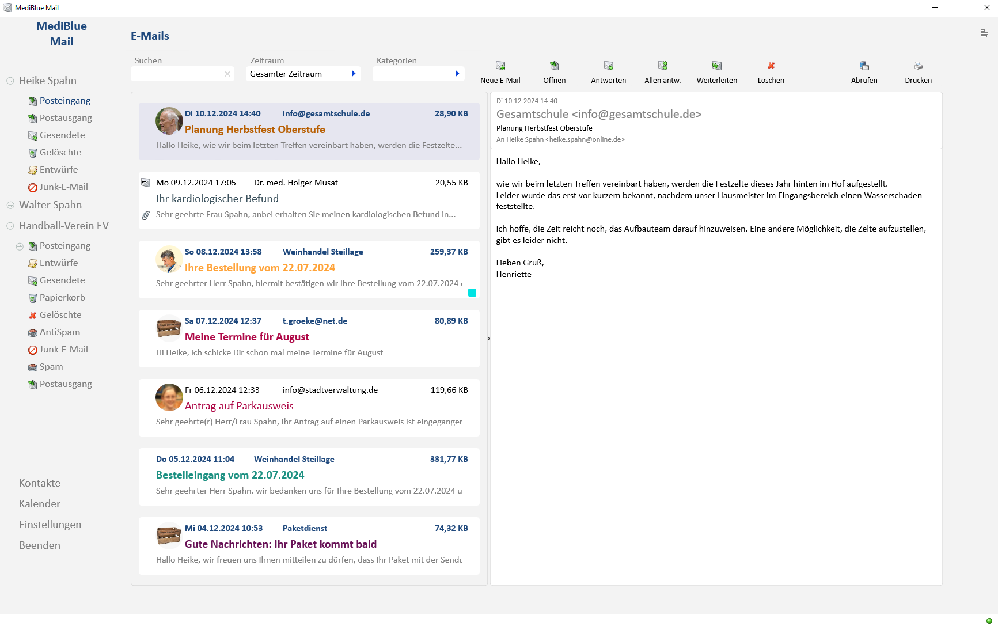Viewport: 998px width, 626px height.
Task: Open Handball-Verein Gelöschte folder with red X
Action: pyautogui.click(x=60, y=315)
